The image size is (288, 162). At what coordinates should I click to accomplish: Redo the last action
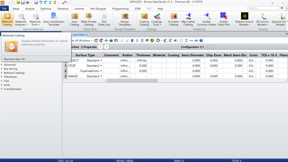[45, 3]
